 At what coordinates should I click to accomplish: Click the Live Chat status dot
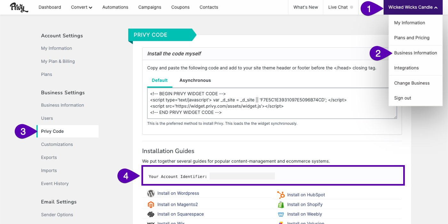pyautogui.click(x=352, y=7)
